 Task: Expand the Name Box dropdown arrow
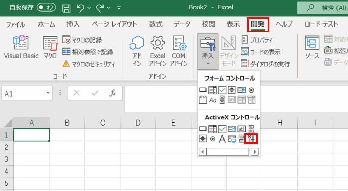tap(48, 93)
